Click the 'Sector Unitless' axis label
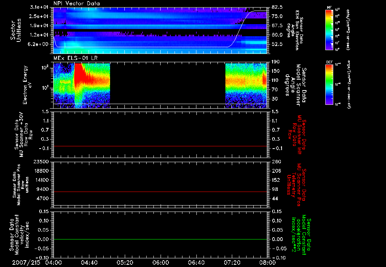Screen dimensions: 386x267 (16, 30)
